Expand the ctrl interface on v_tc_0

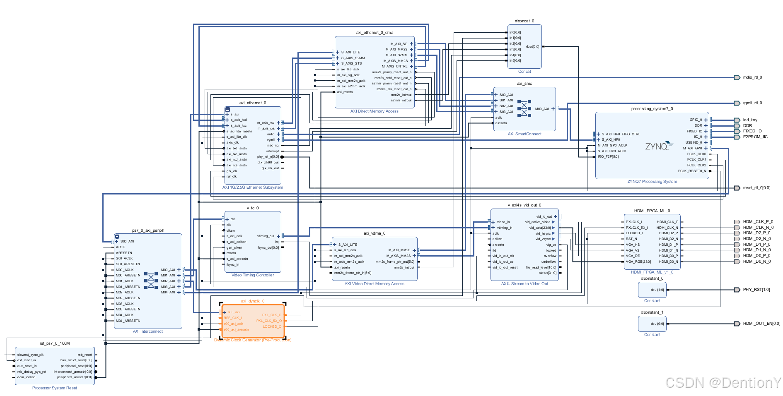[227, 219]
